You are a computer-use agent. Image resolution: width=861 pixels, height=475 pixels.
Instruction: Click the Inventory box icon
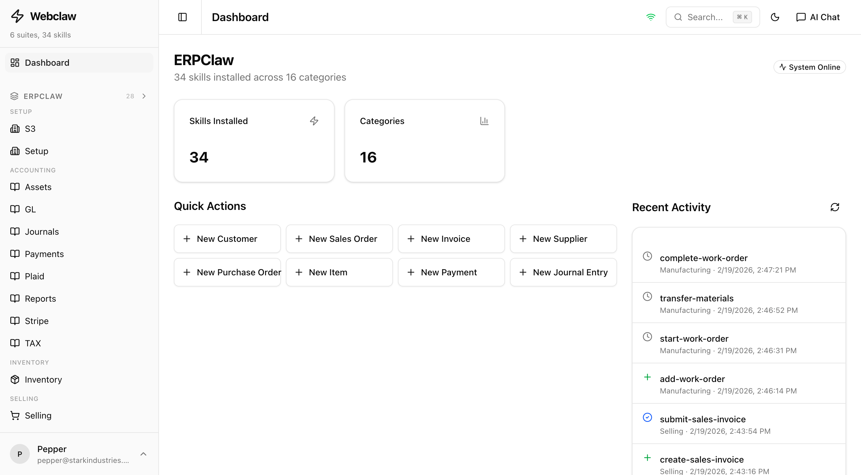click(15, 380)
